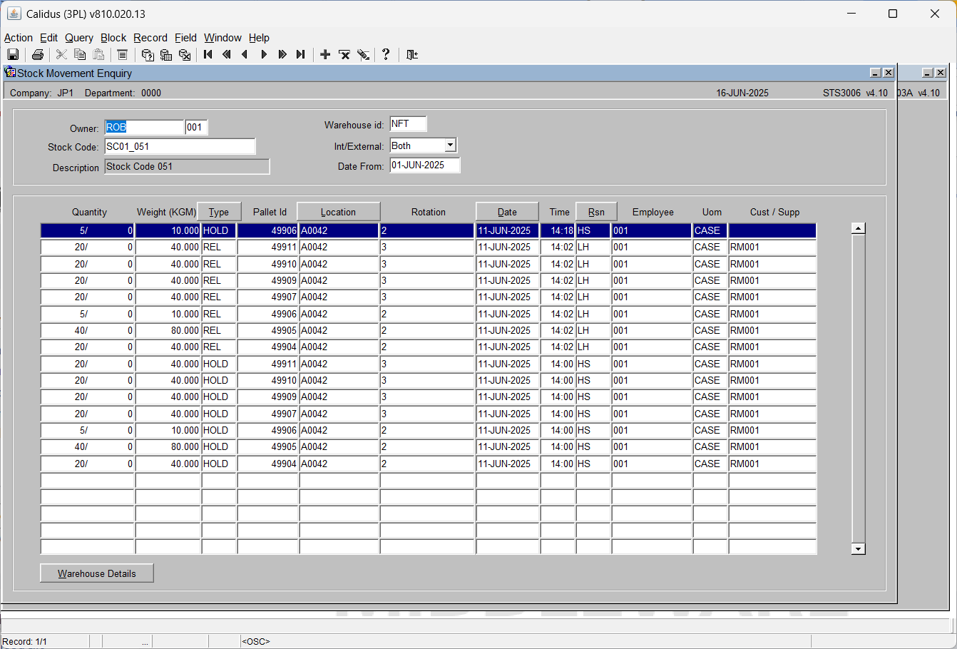Viewport: 957px width, 649px height.
Task: Click the table scrollbar up arrow
Action: coord(859,228)
